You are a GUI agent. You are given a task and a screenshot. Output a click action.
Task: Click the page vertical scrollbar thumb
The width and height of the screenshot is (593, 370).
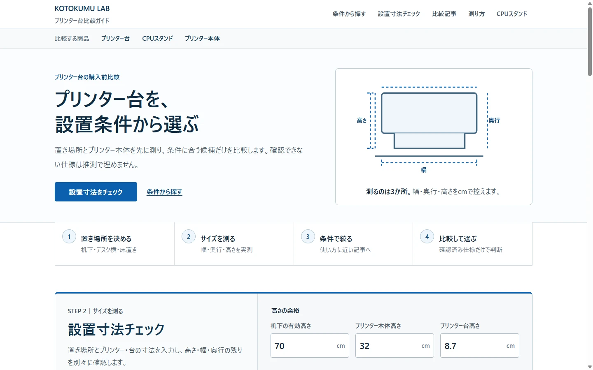tap(590, 41)
